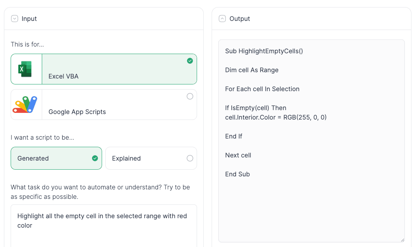Select the Google App Scripts radio circle

tap(190, 96)
